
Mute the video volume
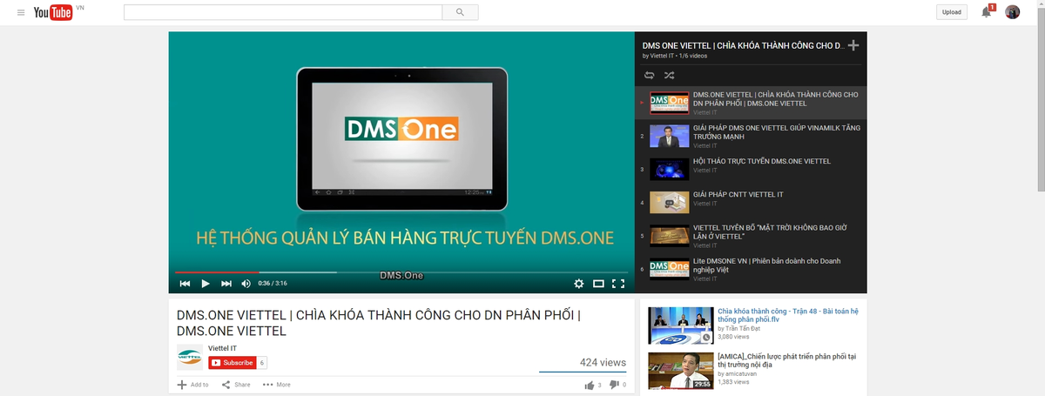(x=246, y=283)
